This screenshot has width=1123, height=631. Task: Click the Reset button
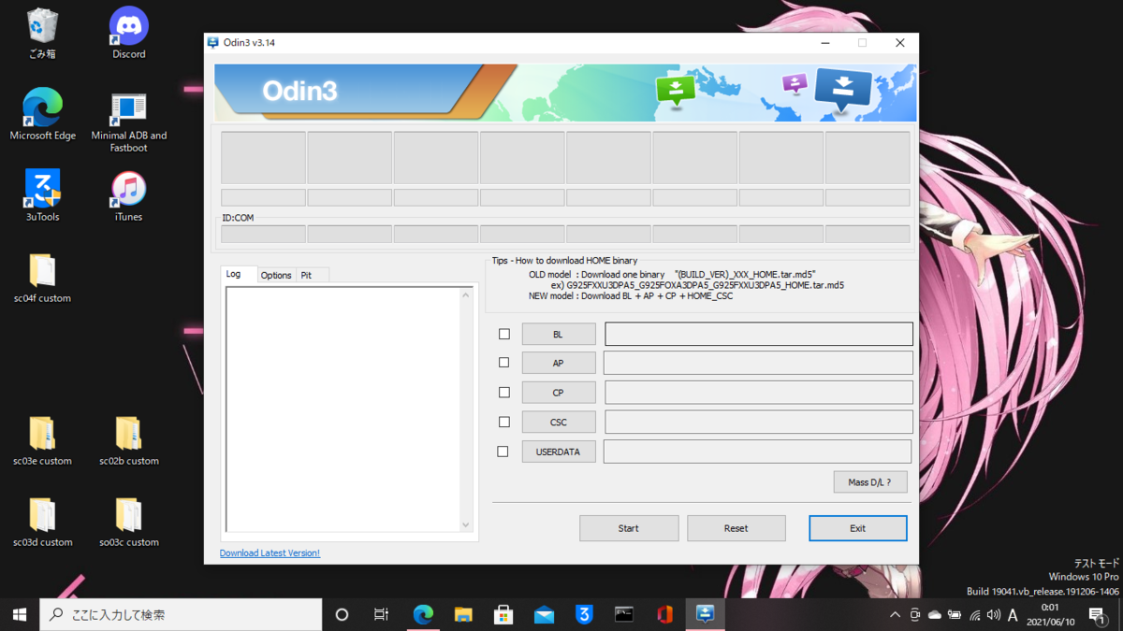coord(737,528)
